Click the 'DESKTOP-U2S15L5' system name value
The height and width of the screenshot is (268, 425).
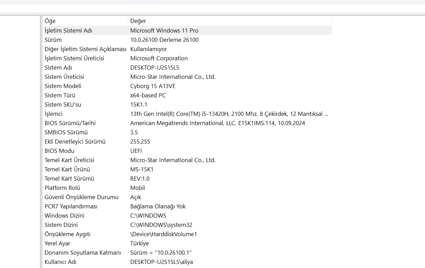click(155, 68)
